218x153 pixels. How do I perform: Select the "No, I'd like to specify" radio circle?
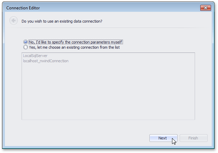click(x=25, y=42)
